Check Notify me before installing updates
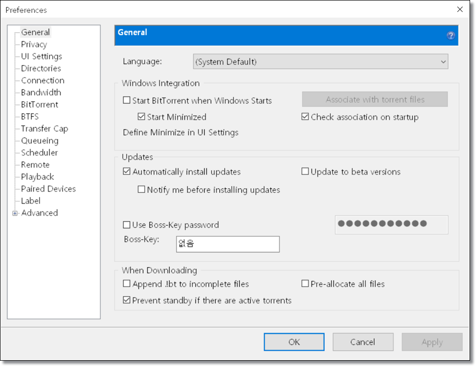Viewport: 476px width, 374px height. (141, 190)
